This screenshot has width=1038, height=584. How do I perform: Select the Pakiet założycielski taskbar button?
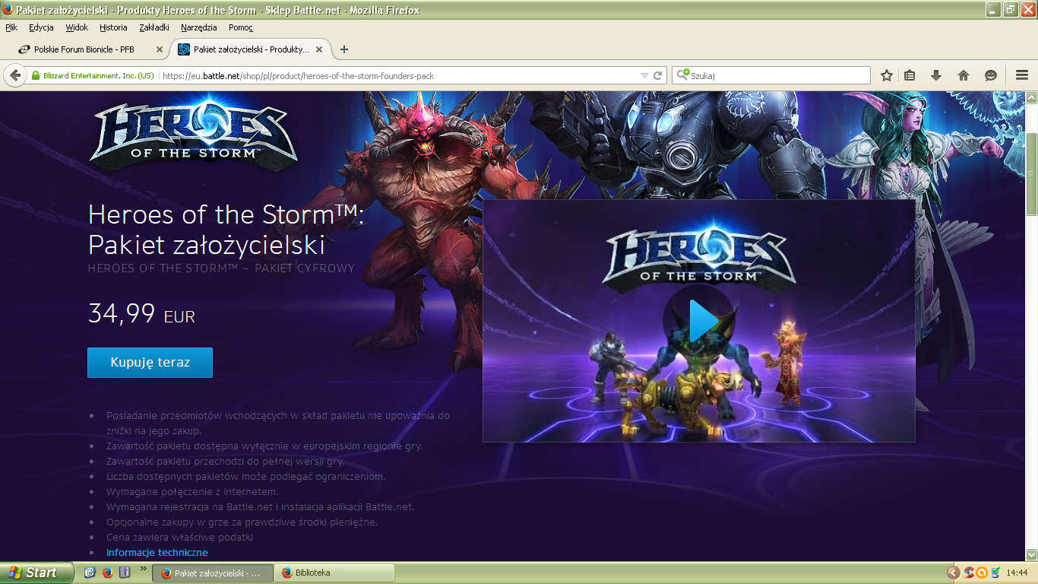[x=213, y=573]
